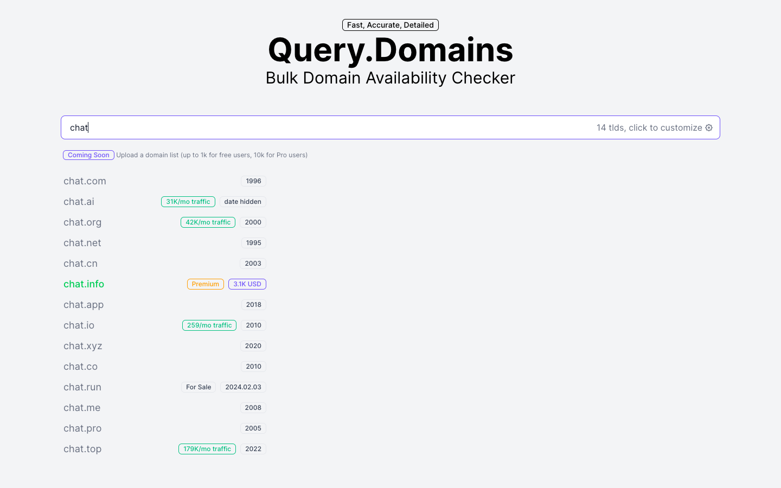Select the chat.com result
This screenshot has height=488, width=781.
click(x=85, y=181)
